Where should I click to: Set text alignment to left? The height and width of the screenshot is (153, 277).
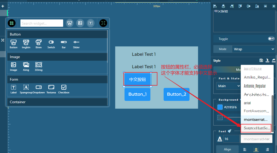[x=245, y=149]
